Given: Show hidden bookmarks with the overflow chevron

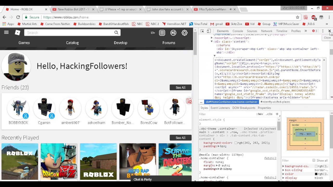Looking at the screenshot, I should point(327,24).
